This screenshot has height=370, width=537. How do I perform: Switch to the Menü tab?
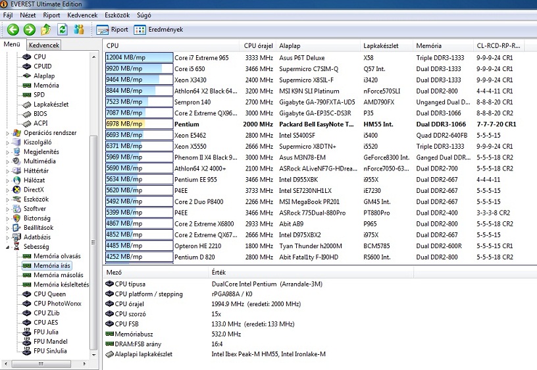pyautogui.click(x=12, y=45)
